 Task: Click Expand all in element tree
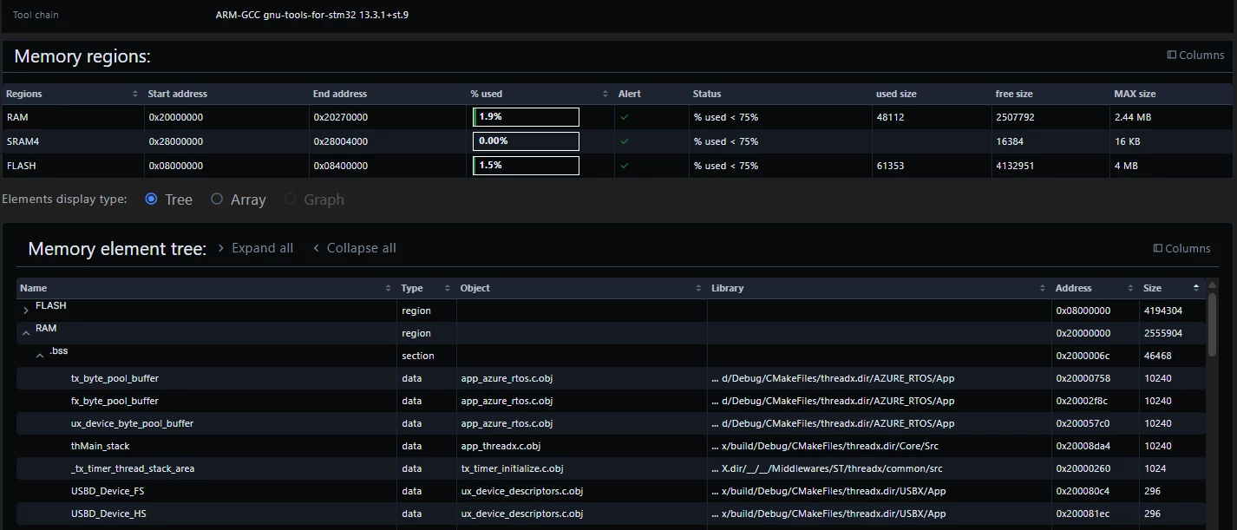coord(255,248)
